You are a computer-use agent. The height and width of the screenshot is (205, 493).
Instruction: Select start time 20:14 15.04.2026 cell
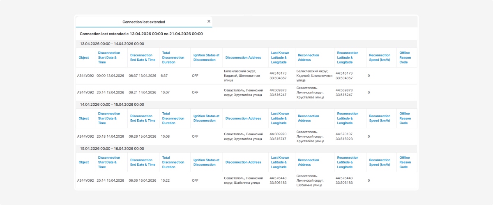(111, 180)
